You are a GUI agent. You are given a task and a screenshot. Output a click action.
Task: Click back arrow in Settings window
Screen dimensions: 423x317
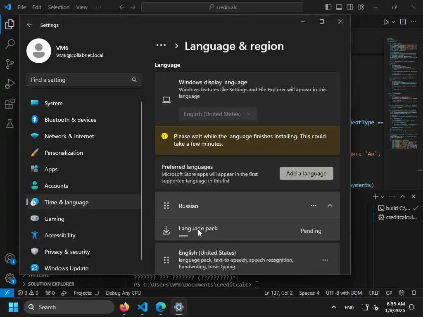point(30,25)
